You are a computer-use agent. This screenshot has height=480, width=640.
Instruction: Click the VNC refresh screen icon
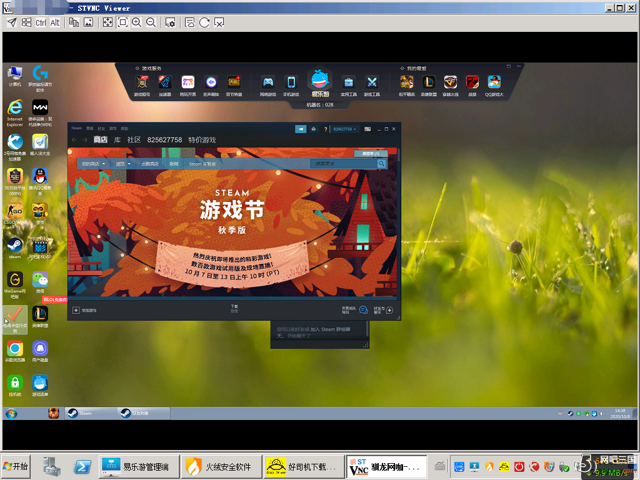point(204,22)
